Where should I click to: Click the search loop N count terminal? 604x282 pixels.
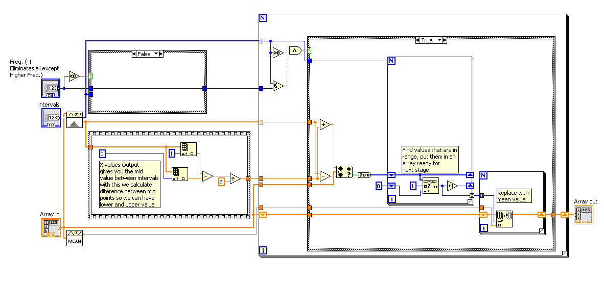click(391, 61)
